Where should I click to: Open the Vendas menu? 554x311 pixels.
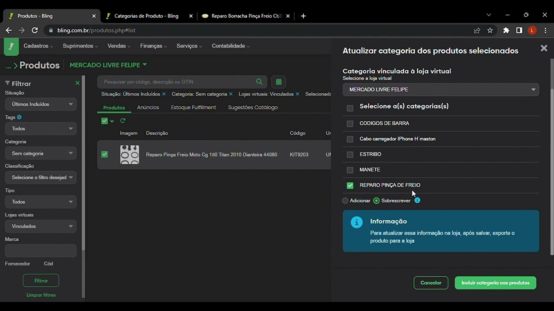[x=119, y=46]
